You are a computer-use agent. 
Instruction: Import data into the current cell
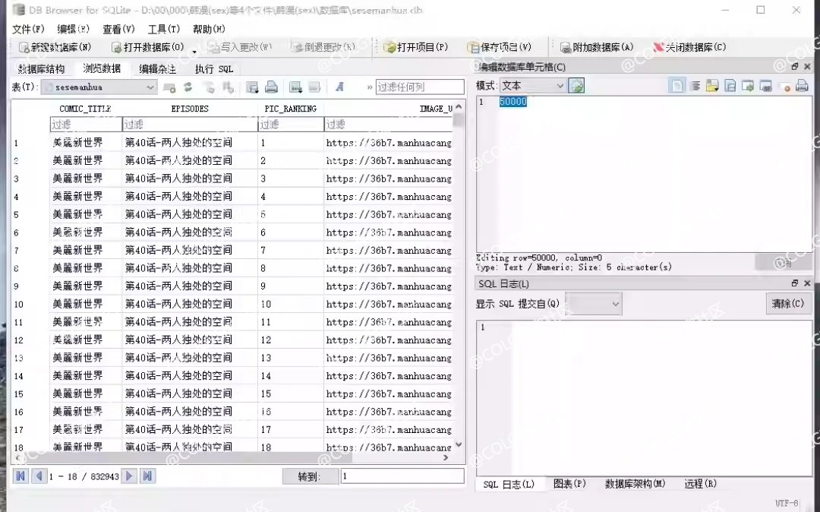[x=711, y=86]
